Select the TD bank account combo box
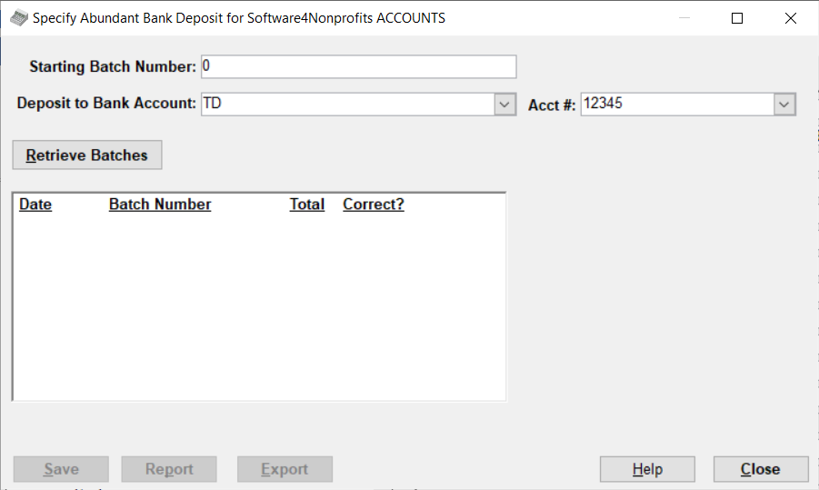 click(x=359, y=105)
